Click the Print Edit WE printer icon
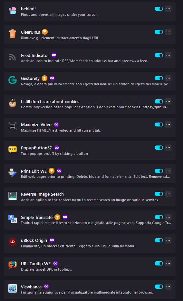The height and width of the screenshot is (301, 183). pos(13,172)
